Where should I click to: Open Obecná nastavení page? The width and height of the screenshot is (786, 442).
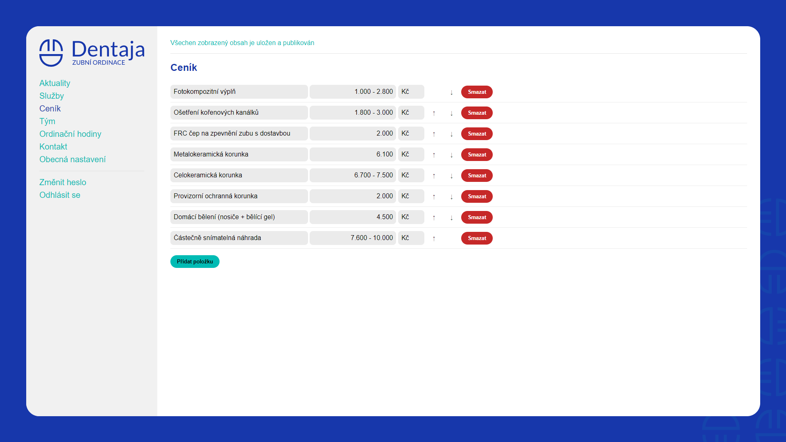72,159
